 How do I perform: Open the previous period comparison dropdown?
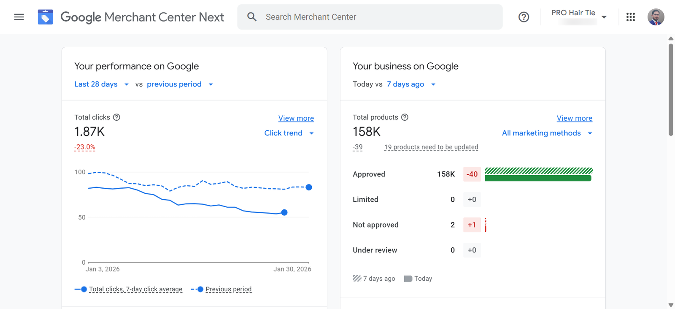point(180,84)
